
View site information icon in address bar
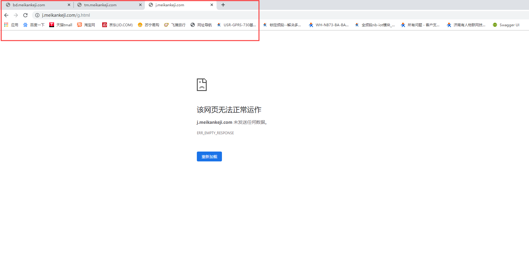coord(37,15)
